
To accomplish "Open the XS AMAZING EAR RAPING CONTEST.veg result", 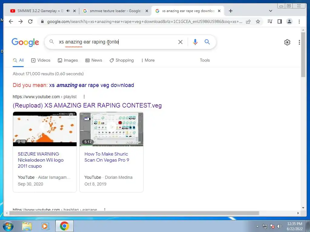I will (87, 105).
